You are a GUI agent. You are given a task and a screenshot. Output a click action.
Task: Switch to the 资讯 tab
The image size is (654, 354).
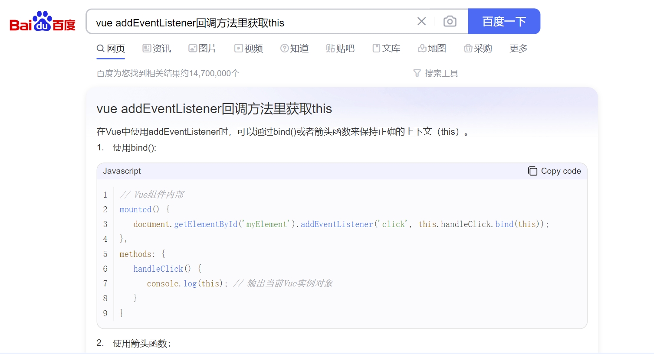pyautogui.click(x=157, y=49)
